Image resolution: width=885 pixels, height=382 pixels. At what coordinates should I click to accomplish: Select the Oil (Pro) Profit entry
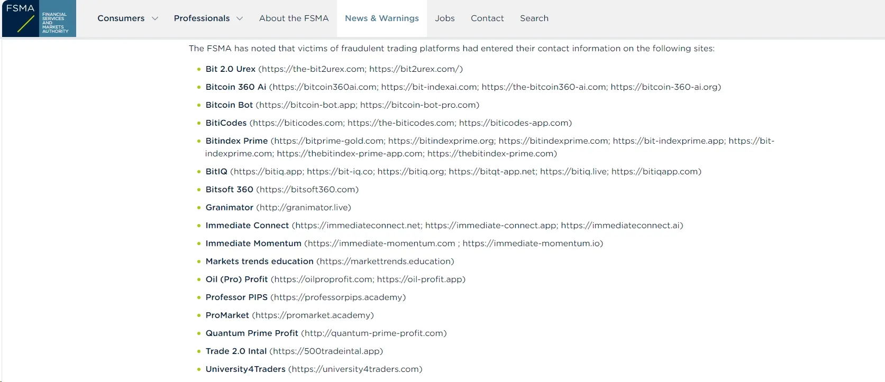tap(236, 279)
